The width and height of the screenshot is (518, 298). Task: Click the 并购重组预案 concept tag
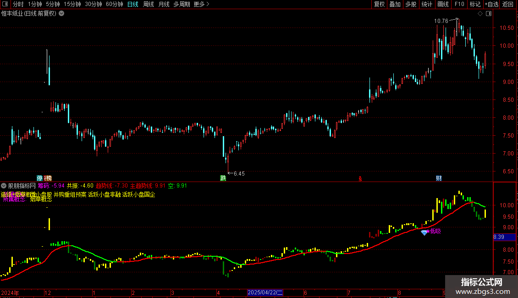70,194
